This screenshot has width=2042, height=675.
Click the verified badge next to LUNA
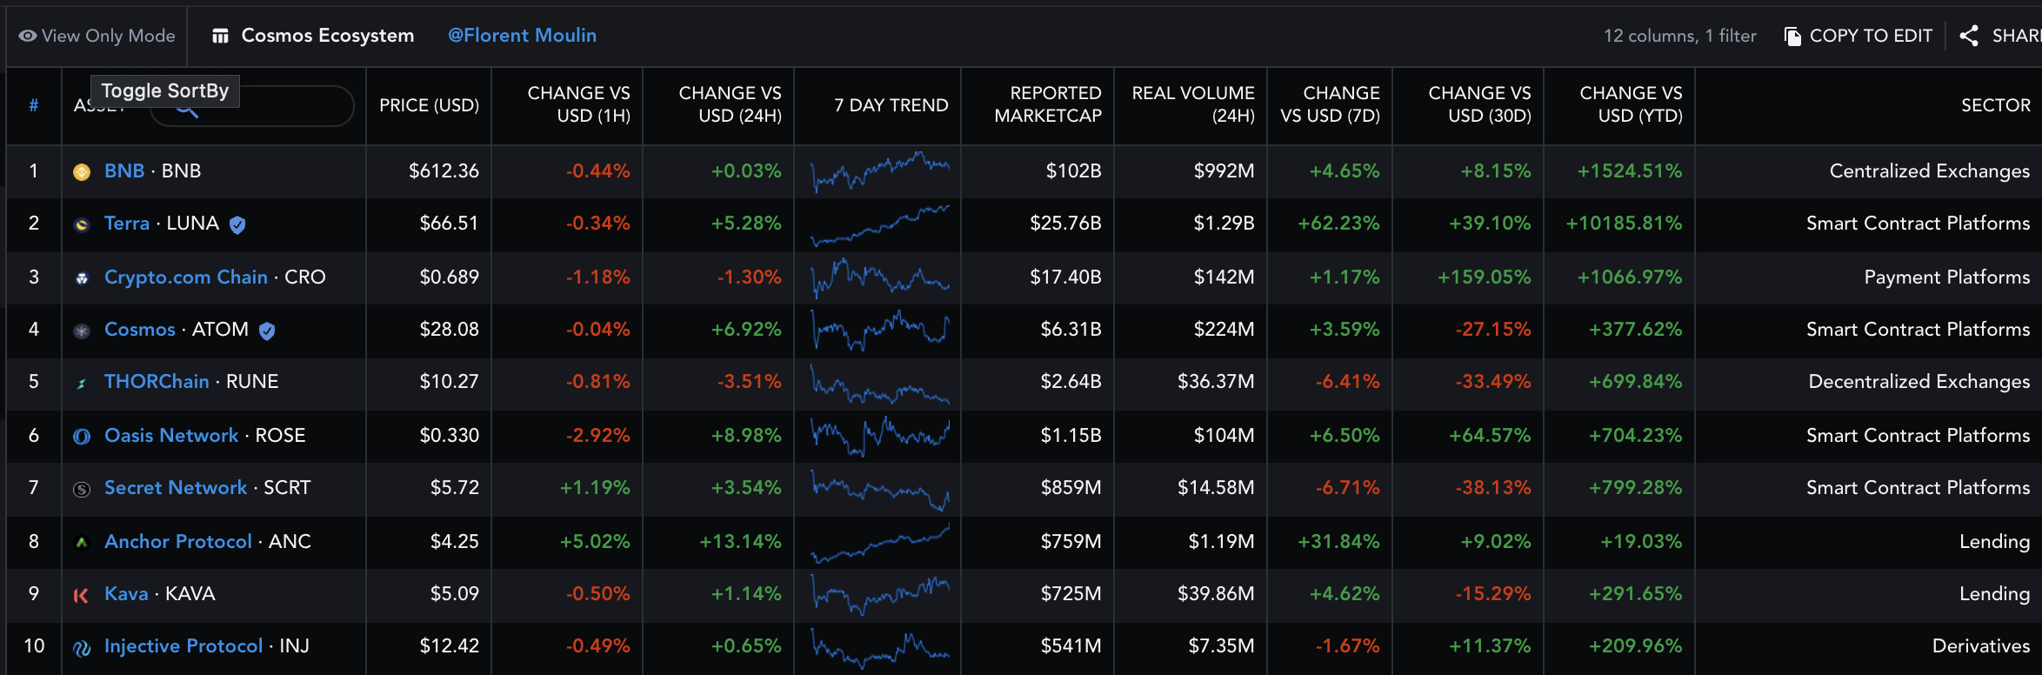(x=237, y=224)
